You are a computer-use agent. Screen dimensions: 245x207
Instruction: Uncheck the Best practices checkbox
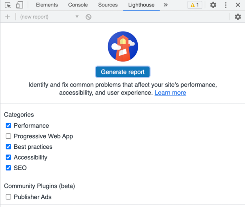tap(8, 147)
